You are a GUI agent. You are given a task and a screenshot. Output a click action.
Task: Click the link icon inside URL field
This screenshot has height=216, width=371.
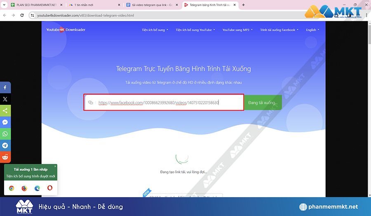click(x=90, y=103)
